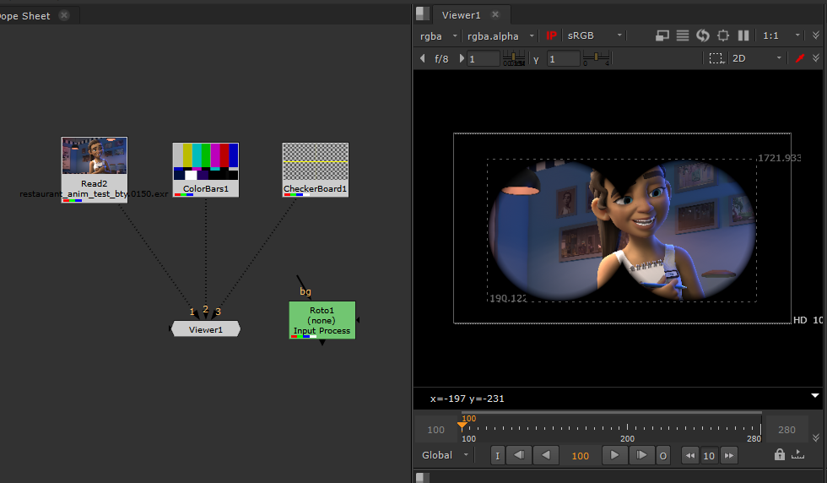Go to the last frame
This screenshot has width=827, height=483.
(641, 455)
